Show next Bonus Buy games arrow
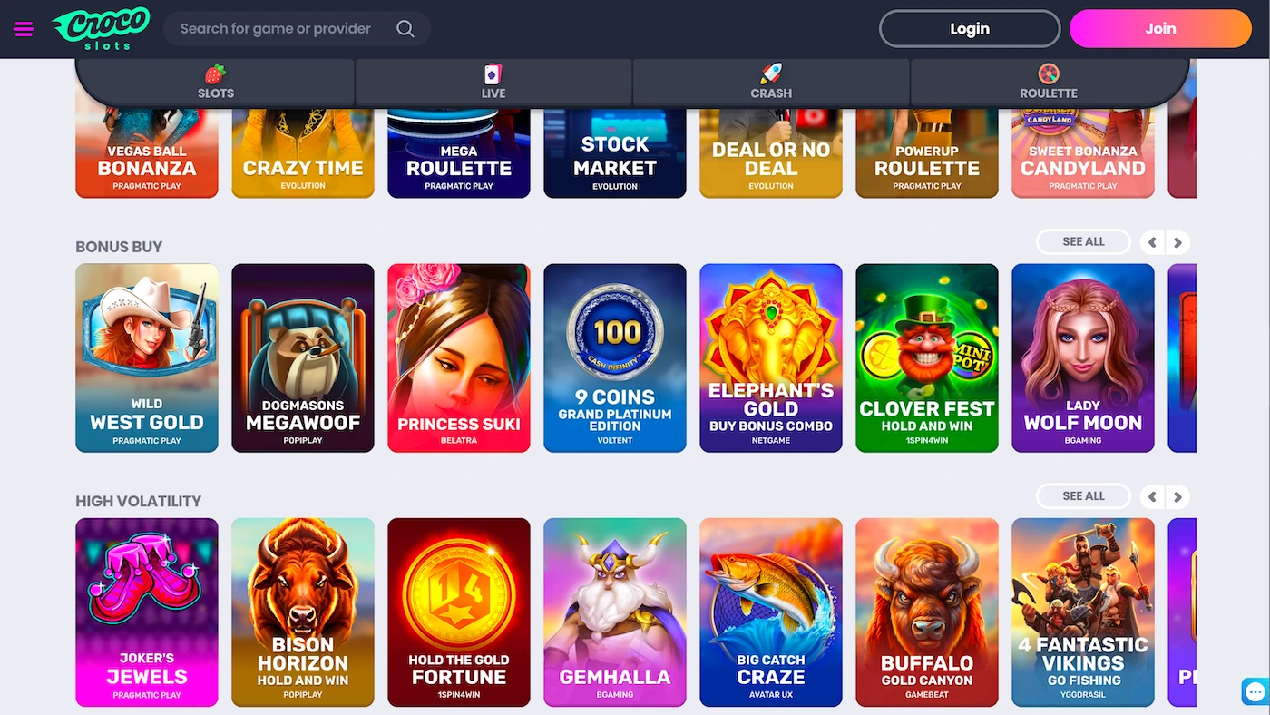The height and width of the screenshot is (715, 1270). pyautogui.click(x=1177, y=242)
